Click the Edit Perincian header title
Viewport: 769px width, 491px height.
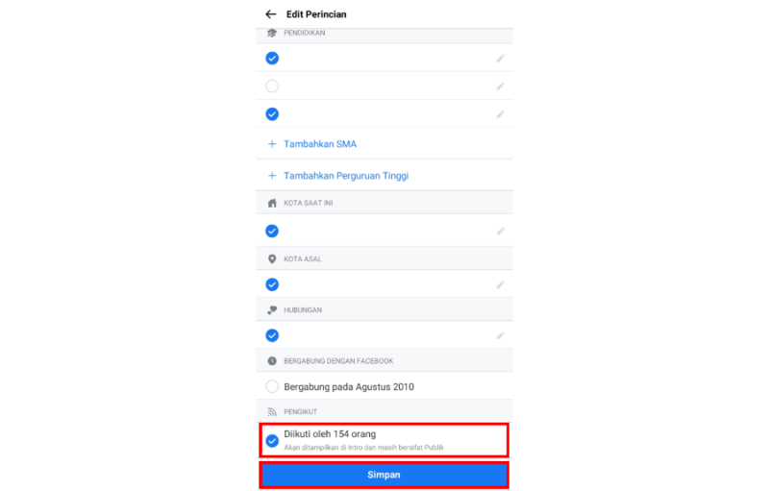click(316, 14)
